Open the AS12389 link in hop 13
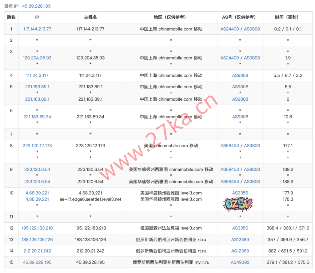The image size is (315, 273). [x=240, y=240]
